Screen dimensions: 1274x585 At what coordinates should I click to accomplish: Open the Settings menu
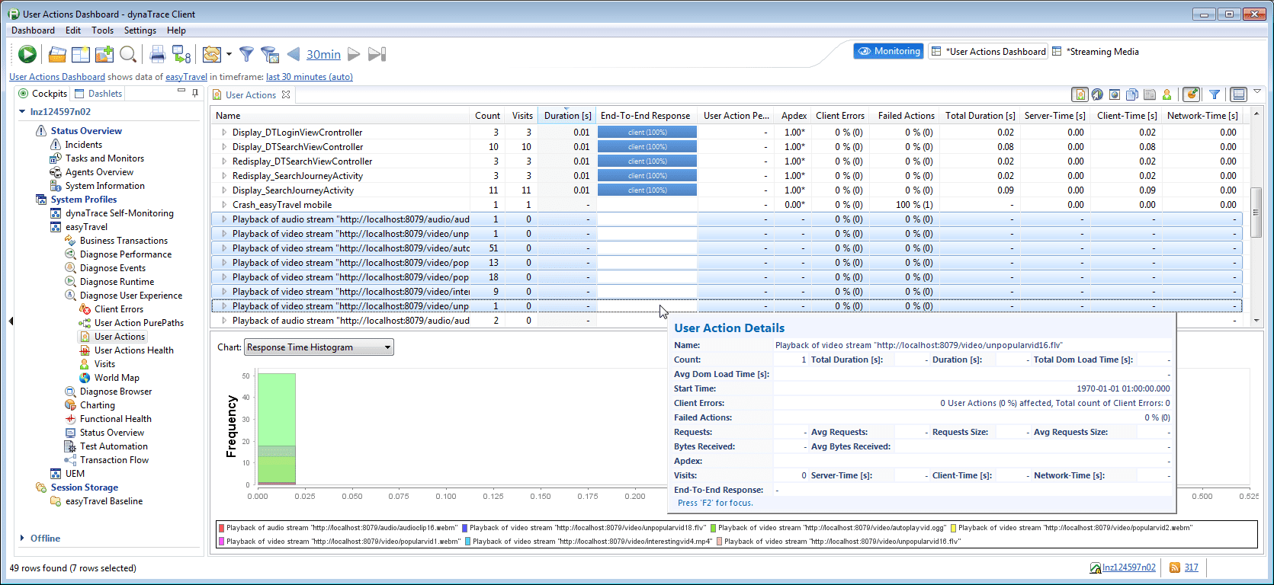140,30
